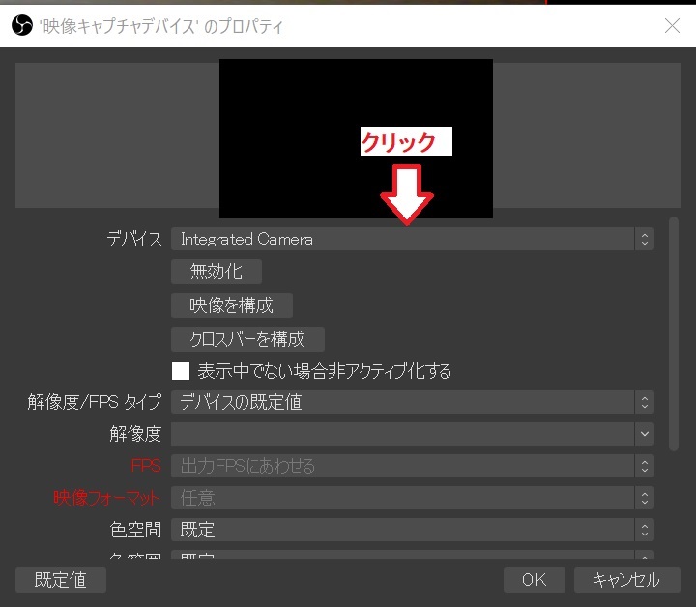Viewport: 696px width, 607px height.
Task: Click the black camera preview area
Action: click(356, 138)
